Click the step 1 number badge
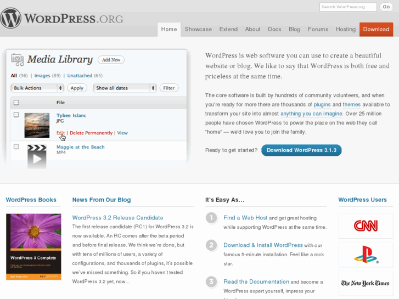This screenshot has width=399, height=299. pyautogui.click(x=211, y=218)
